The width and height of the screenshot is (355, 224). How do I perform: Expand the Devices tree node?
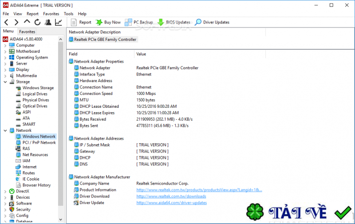point(5,197)
